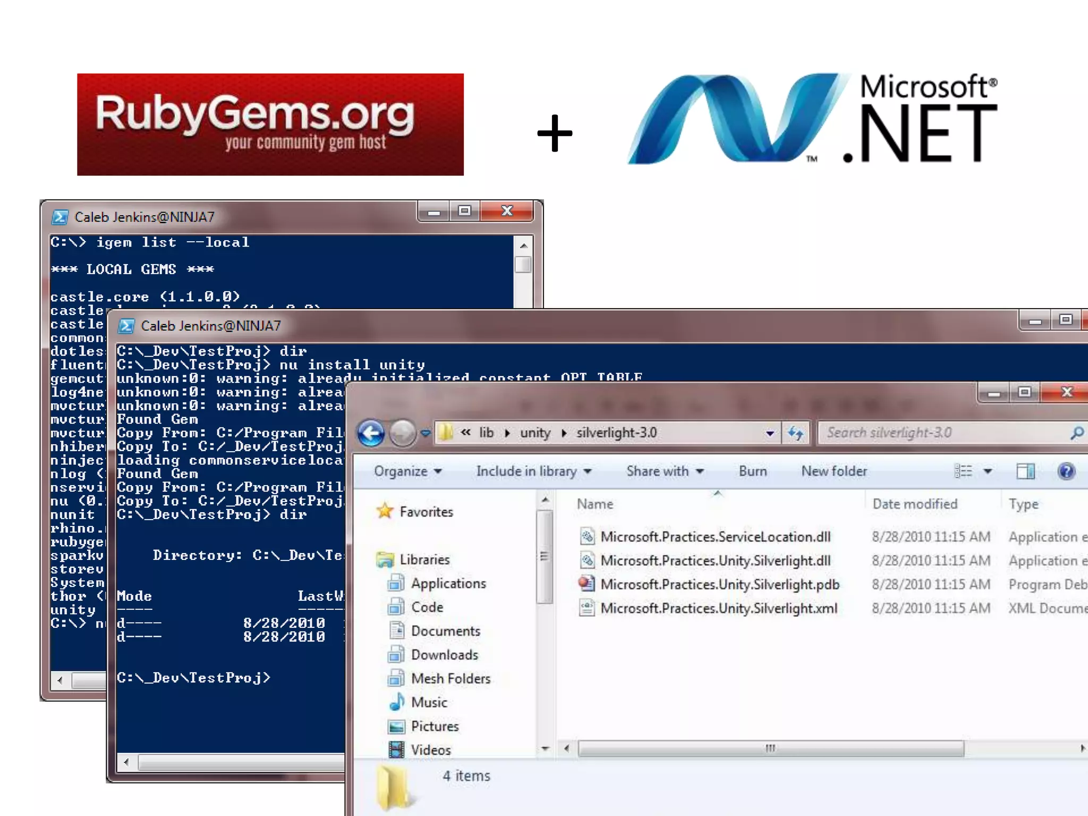Click the search magnifier icon
This screenshot has height=816, width=1088.
pos(1077,433)
